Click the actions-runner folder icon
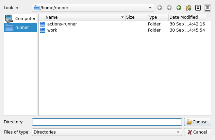 (43, 24)
